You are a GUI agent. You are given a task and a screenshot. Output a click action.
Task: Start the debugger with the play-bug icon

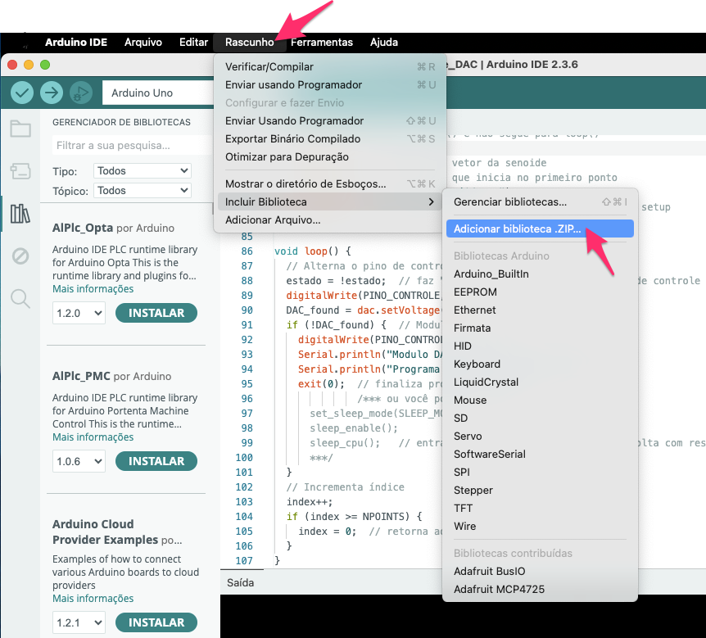tap(81, 93)
